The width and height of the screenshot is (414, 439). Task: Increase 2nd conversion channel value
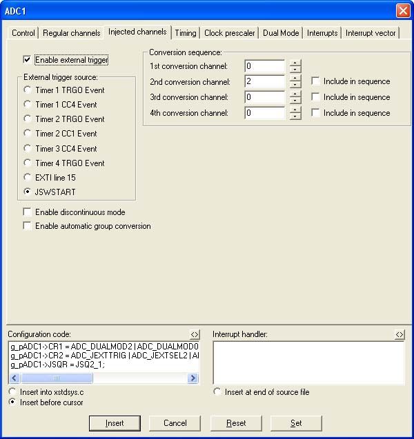(x=295, y=78)
